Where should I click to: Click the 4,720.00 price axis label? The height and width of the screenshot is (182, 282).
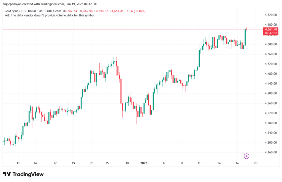pyautogui.click(x=270, y=15)
